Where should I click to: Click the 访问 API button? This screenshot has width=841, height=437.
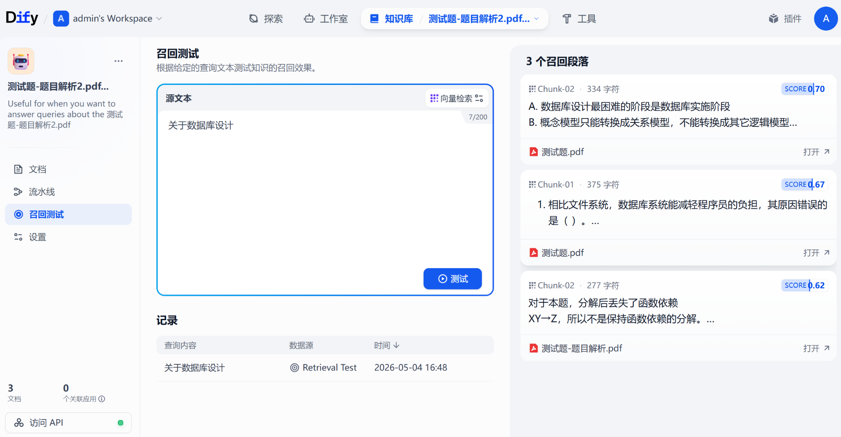68,423
